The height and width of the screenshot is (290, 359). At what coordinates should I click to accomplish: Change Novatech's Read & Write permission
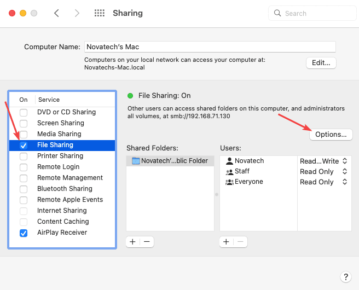(x=324, y=161)
